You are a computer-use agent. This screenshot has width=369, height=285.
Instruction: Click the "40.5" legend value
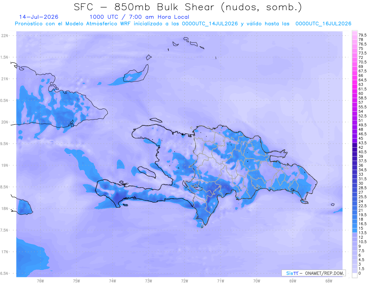363,152
